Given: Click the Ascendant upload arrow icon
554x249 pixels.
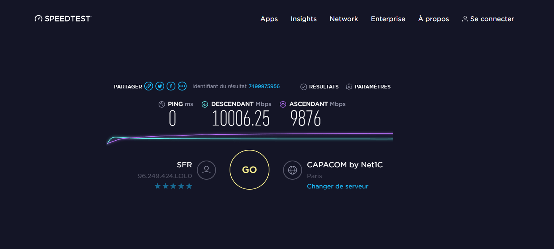Looking at the screenshot, I should click(283, 104).
